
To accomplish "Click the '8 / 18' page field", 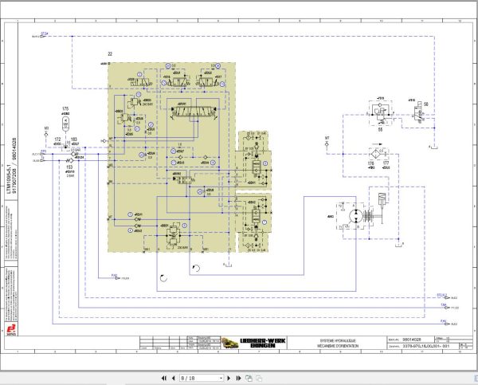I will 200,379.
